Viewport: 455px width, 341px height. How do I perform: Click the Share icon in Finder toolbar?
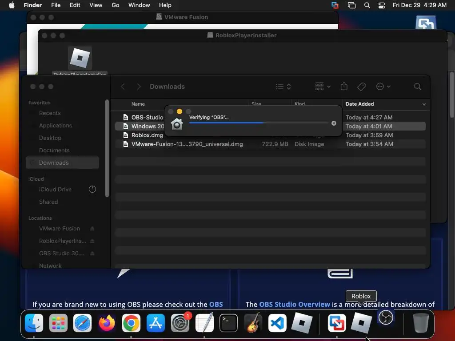344,87
